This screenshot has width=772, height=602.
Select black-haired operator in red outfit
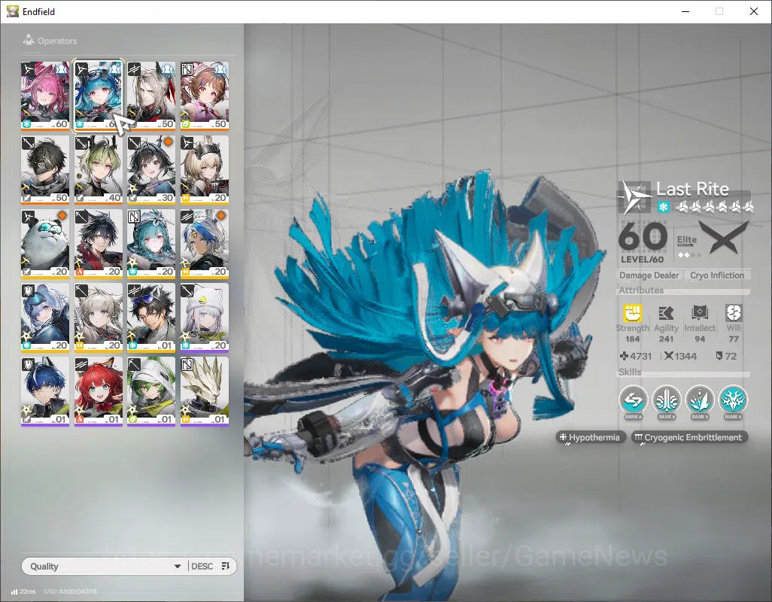click(98, 243)
